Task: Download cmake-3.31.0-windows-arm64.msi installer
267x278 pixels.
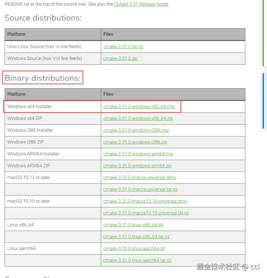Action: click(x=138, y=154)
